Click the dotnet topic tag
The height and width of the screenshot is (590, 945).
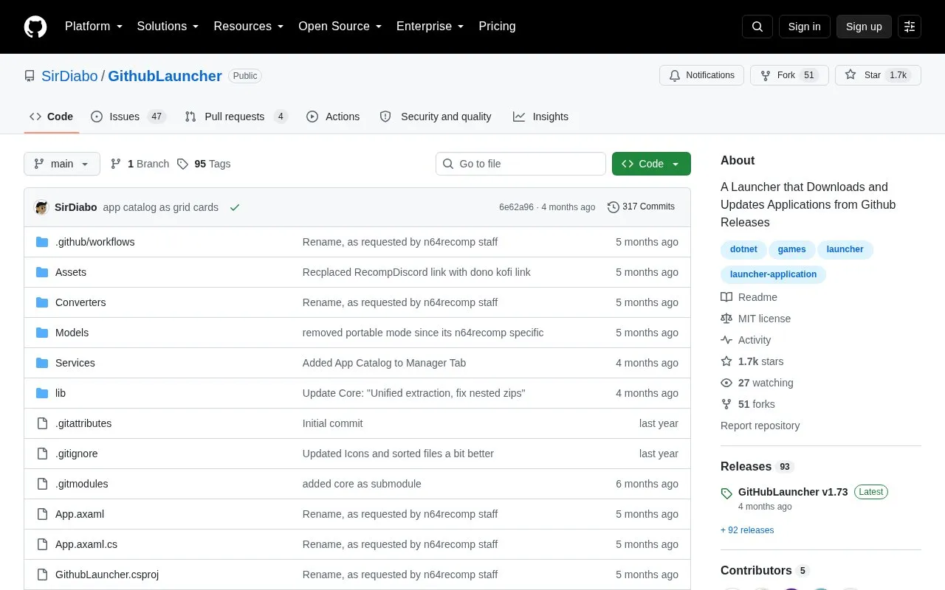click(x=743, y=249)
